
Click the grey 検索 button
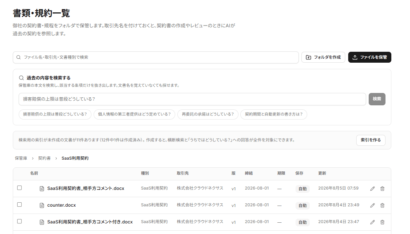(x=377, y=99)
